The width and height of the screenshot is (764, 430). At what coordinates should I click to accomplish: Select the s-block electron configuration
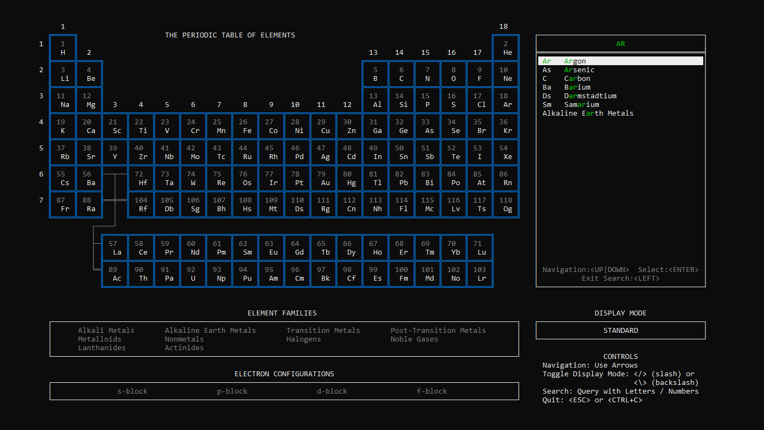(132, 391)
